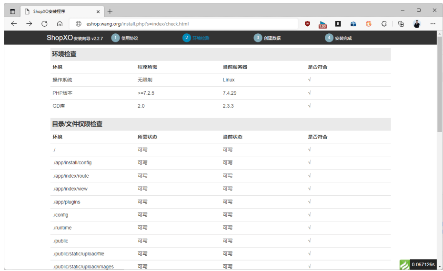Close the ShopXO installer tab

coord(98,11)
